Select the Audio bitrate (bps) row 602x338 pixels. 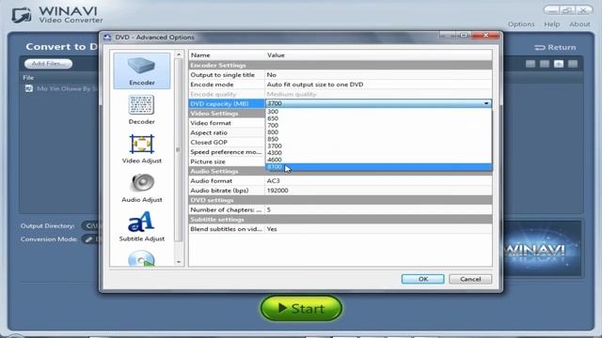341,191
